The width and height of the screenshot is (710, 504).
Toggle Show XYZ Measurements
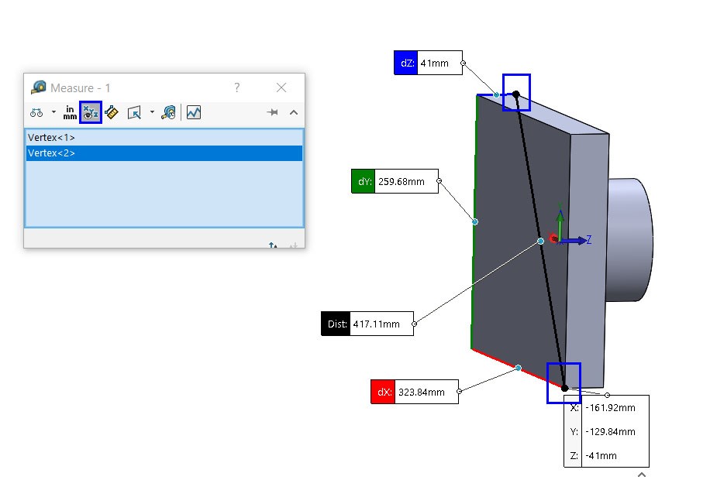point(91,112)
